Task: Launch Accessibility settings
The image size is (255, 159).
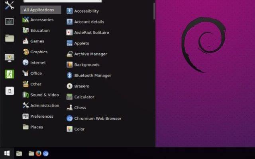Action: click(82, 11)
